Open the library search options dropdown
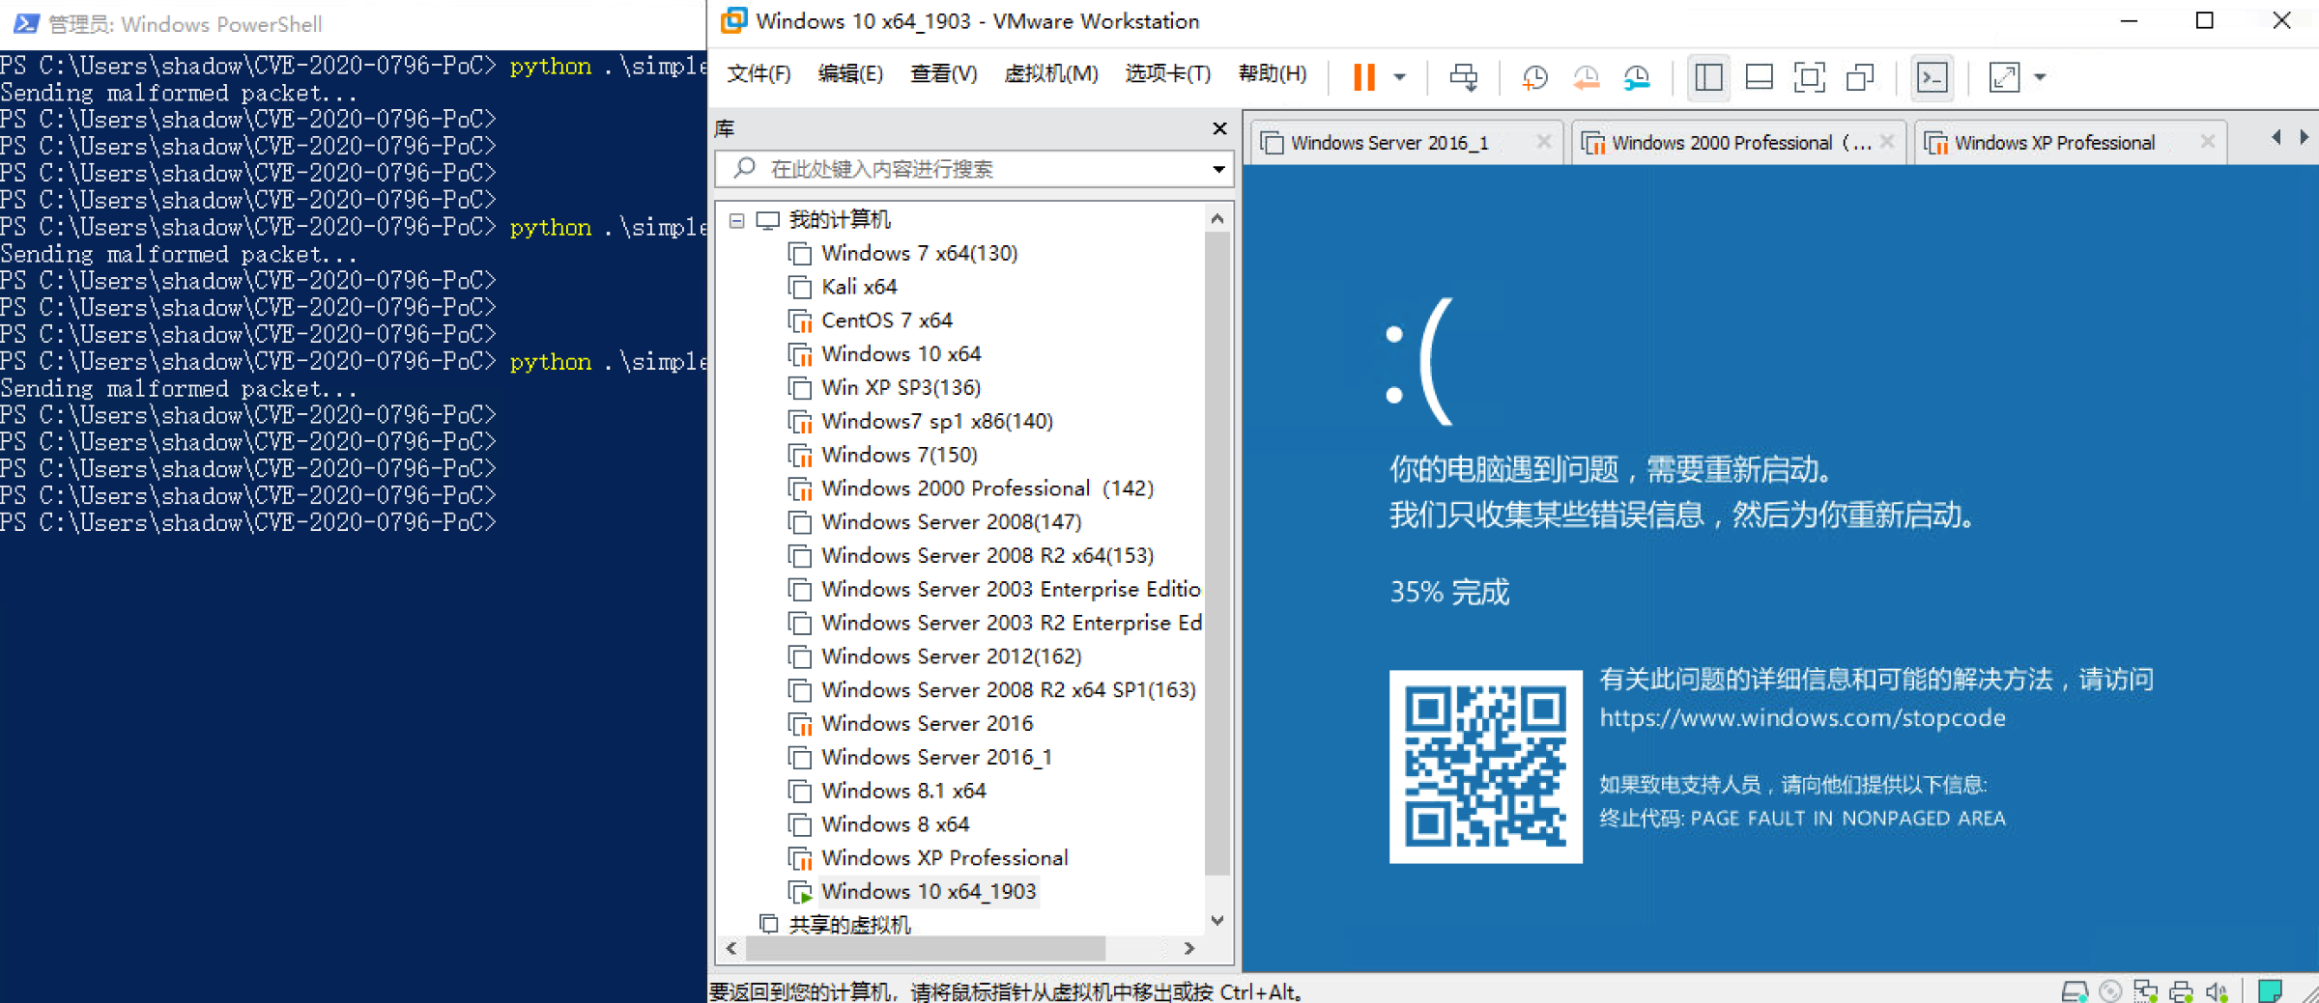2319x1003 pixels. click(1219, 169)
